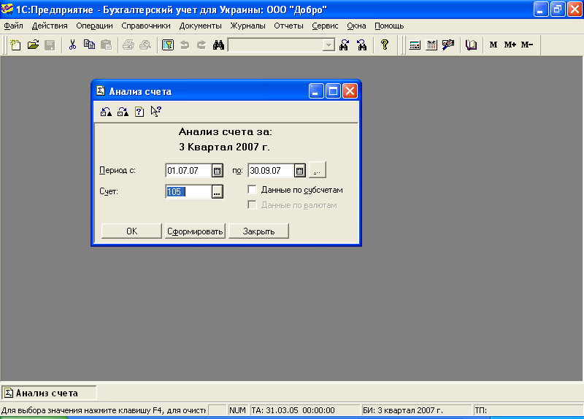Open the Файл menu
This screenshot has width=584, height=419.
pos(13,26)
